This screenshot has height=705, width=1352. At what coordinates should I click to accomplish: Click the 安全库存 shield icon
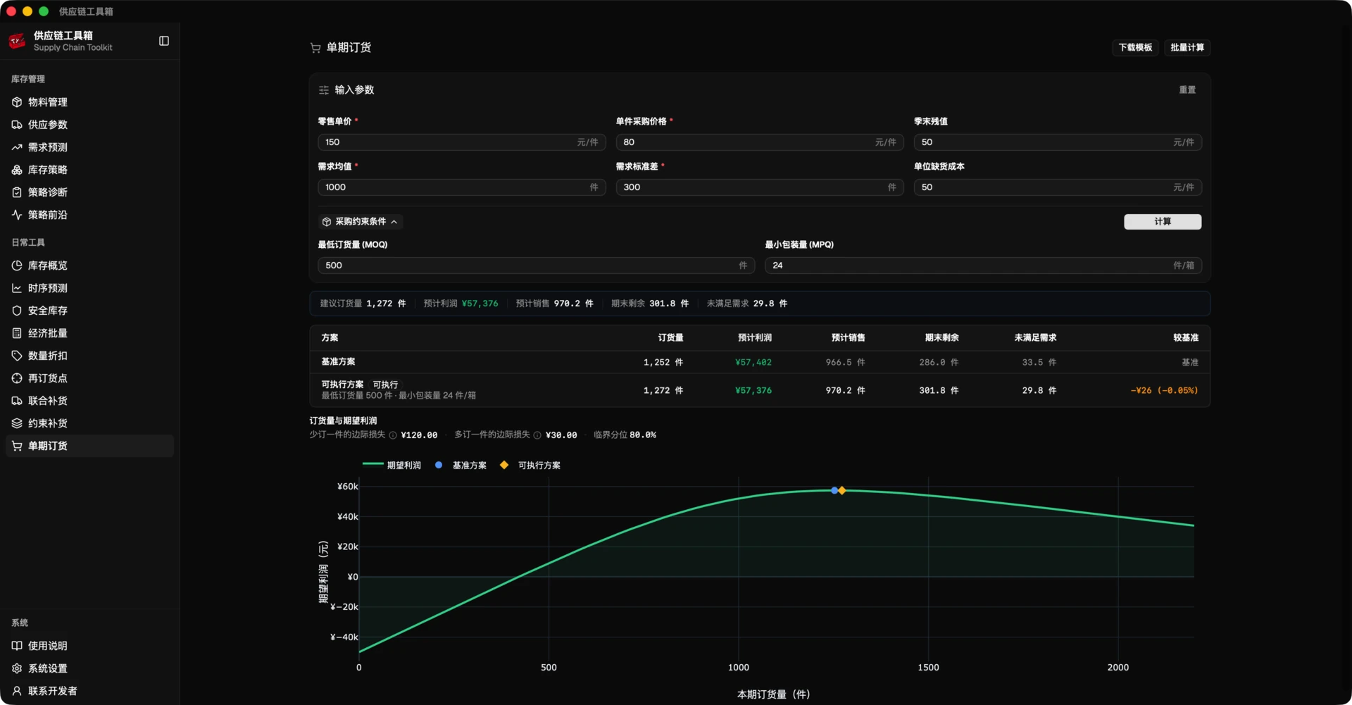pos(17,311)
